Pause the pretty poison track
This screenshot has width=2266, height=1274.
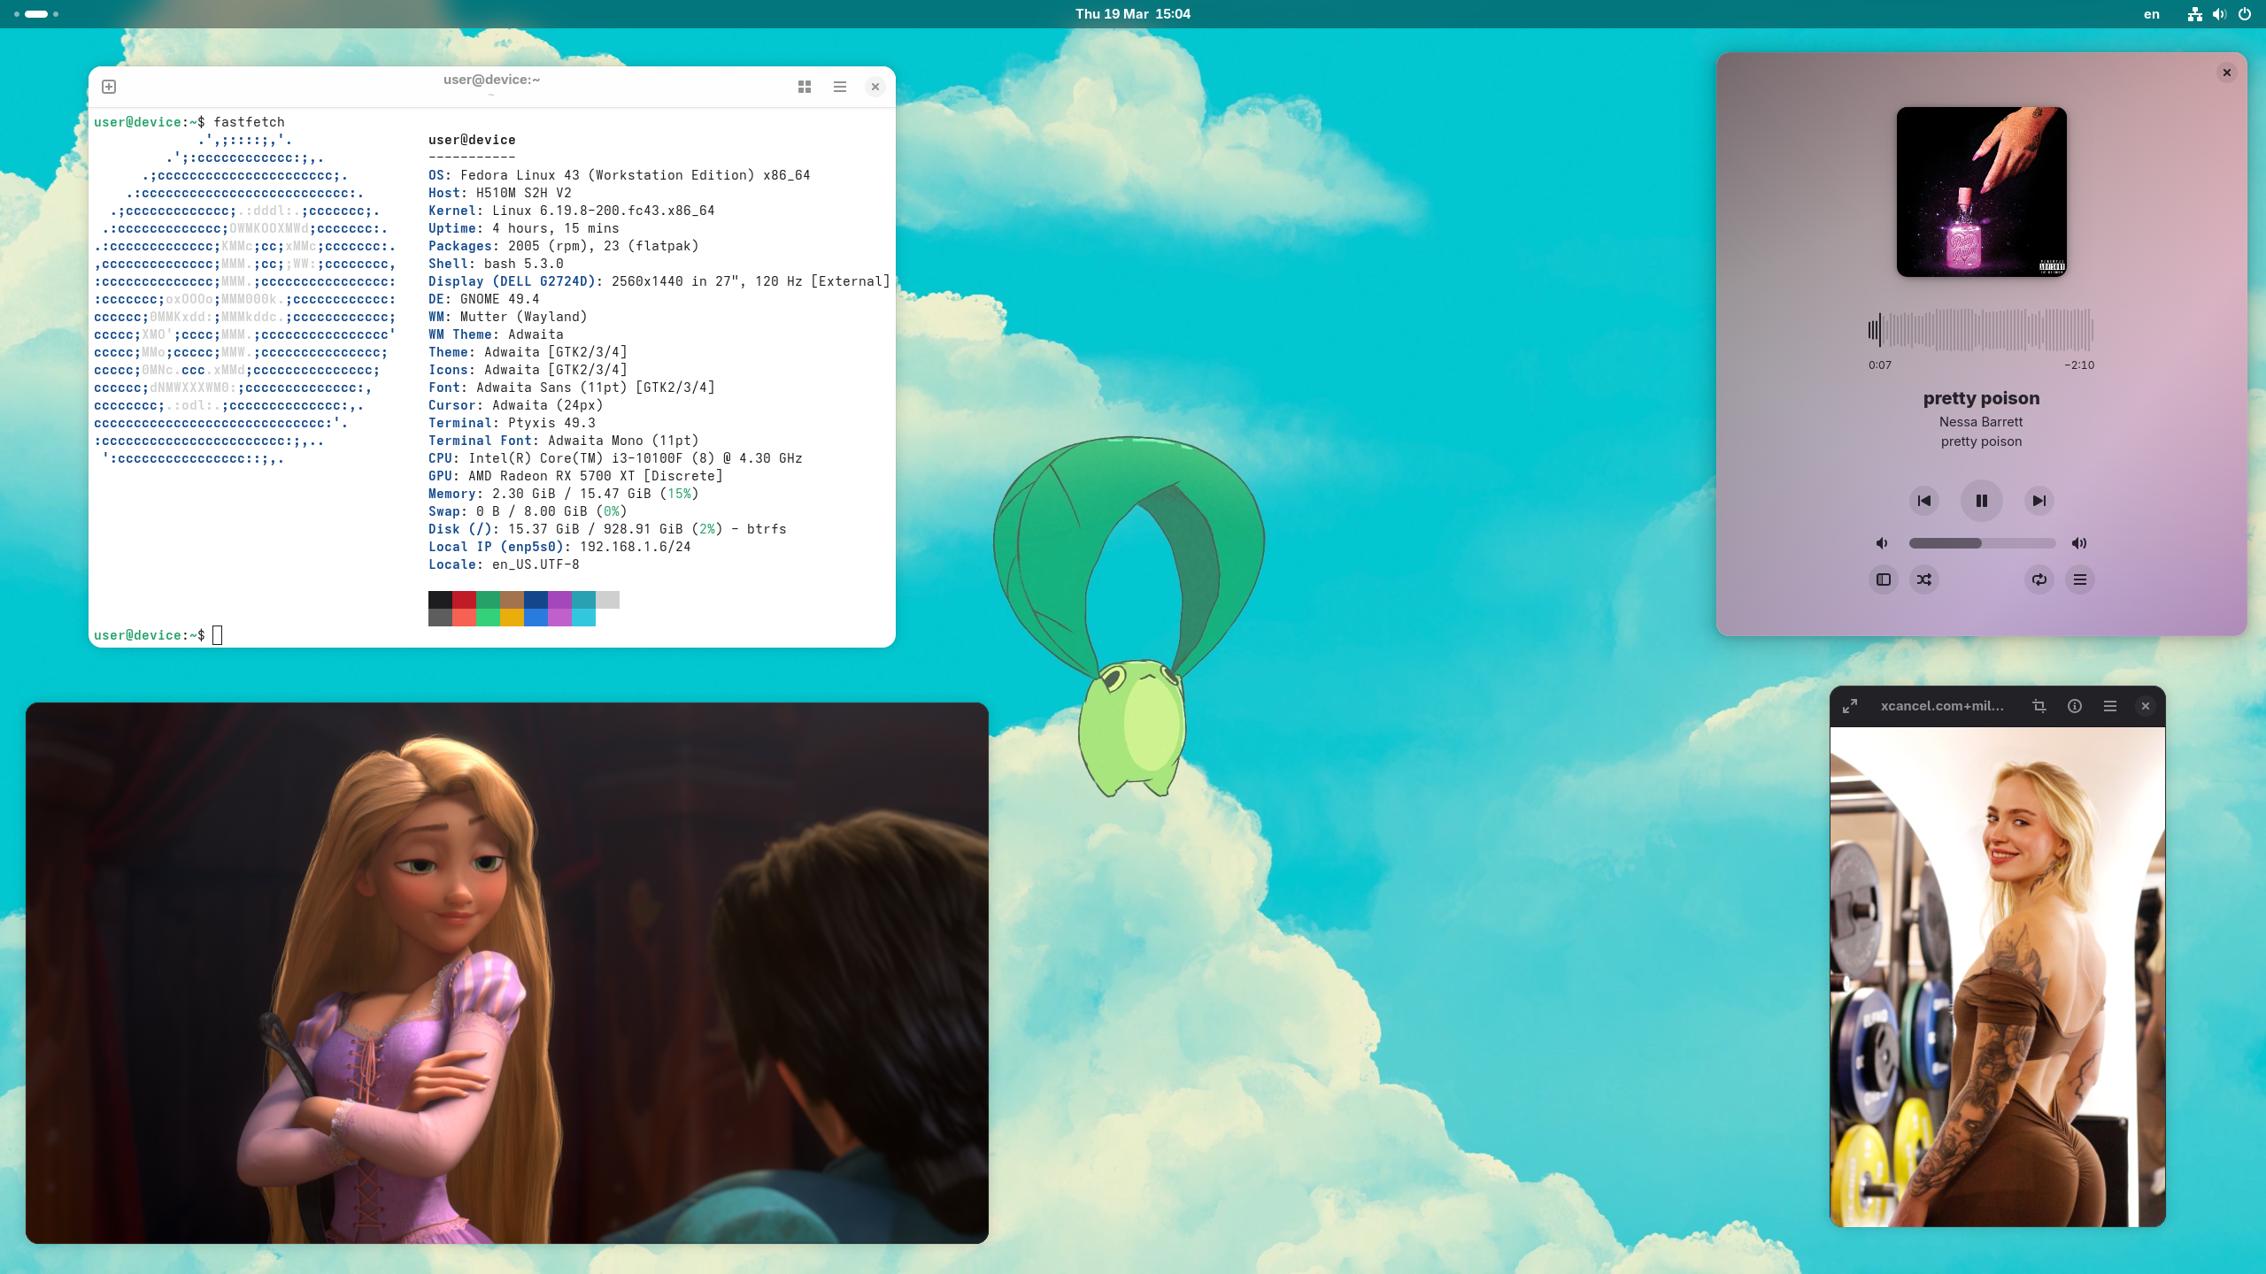(1981, 501)
